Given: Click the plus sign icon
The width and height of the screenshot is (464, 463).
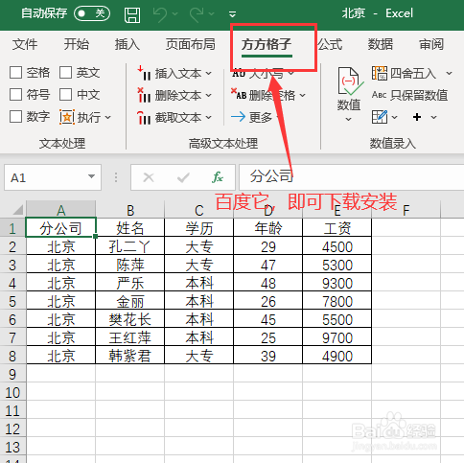Looking at the screenshot, I should 417,117.
